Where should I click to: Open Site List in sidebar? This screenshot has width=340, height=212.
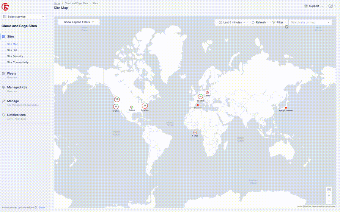pyautogui.click(x=12, y=50)
